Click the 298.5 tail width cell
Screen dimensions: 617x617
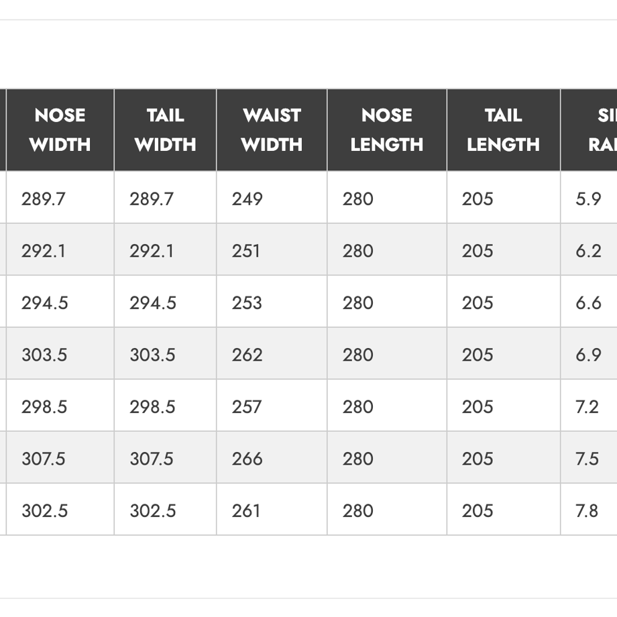tap(165, 405)
